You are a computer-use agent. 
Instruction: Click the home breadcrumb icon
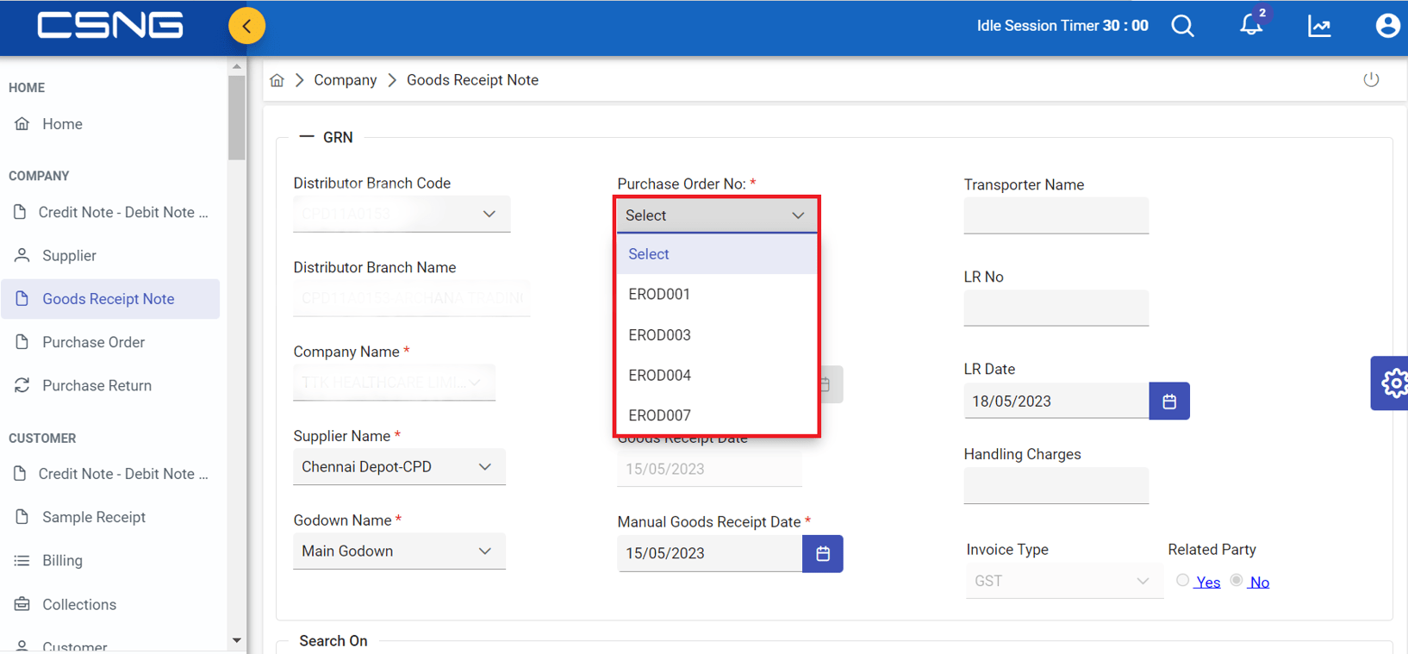(x=277, y=80)
